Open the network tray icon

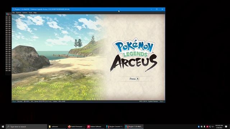[x=210, y=126]
